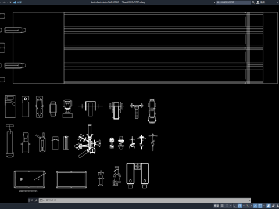This screenshot has width=279, height=209.
Task: Toggle the drawing grid display in status bar
Action: [x=222, y=206]
